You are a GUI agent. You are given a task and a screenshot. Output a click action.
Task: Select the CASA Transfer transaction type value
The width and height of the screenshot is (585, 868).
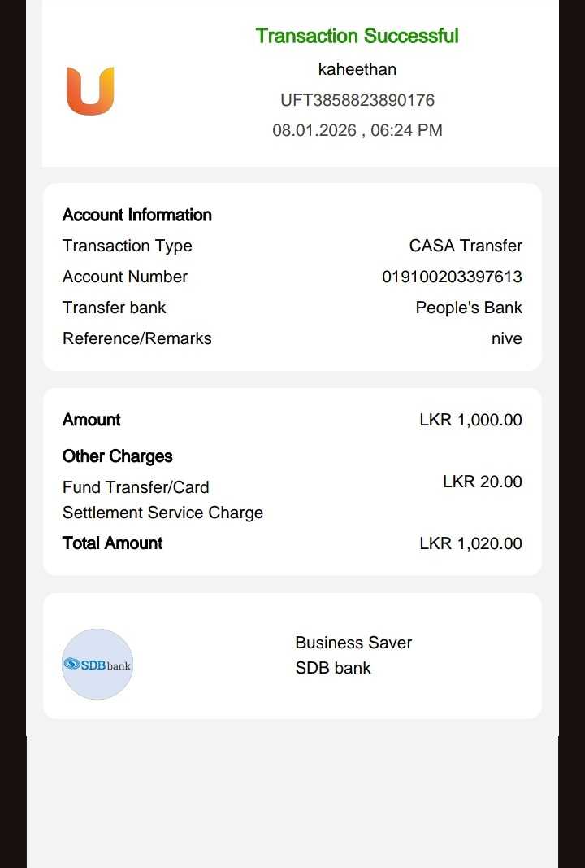tap(466, 246)
